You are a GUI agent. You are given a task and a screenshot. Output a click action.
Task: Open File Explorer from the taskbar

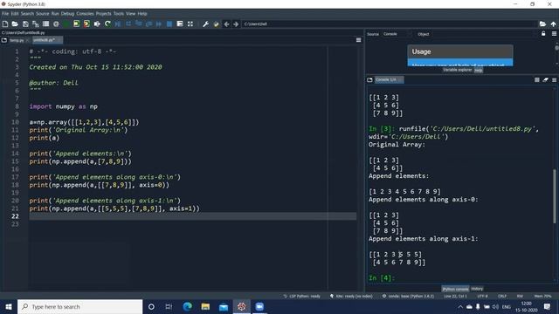point(205,306)
